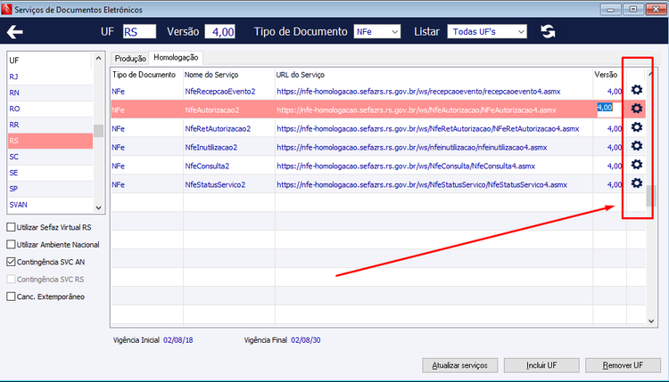Click the Remover UF button
The height and width of the screenshot is (382, 669).
[x=623, y=365]
